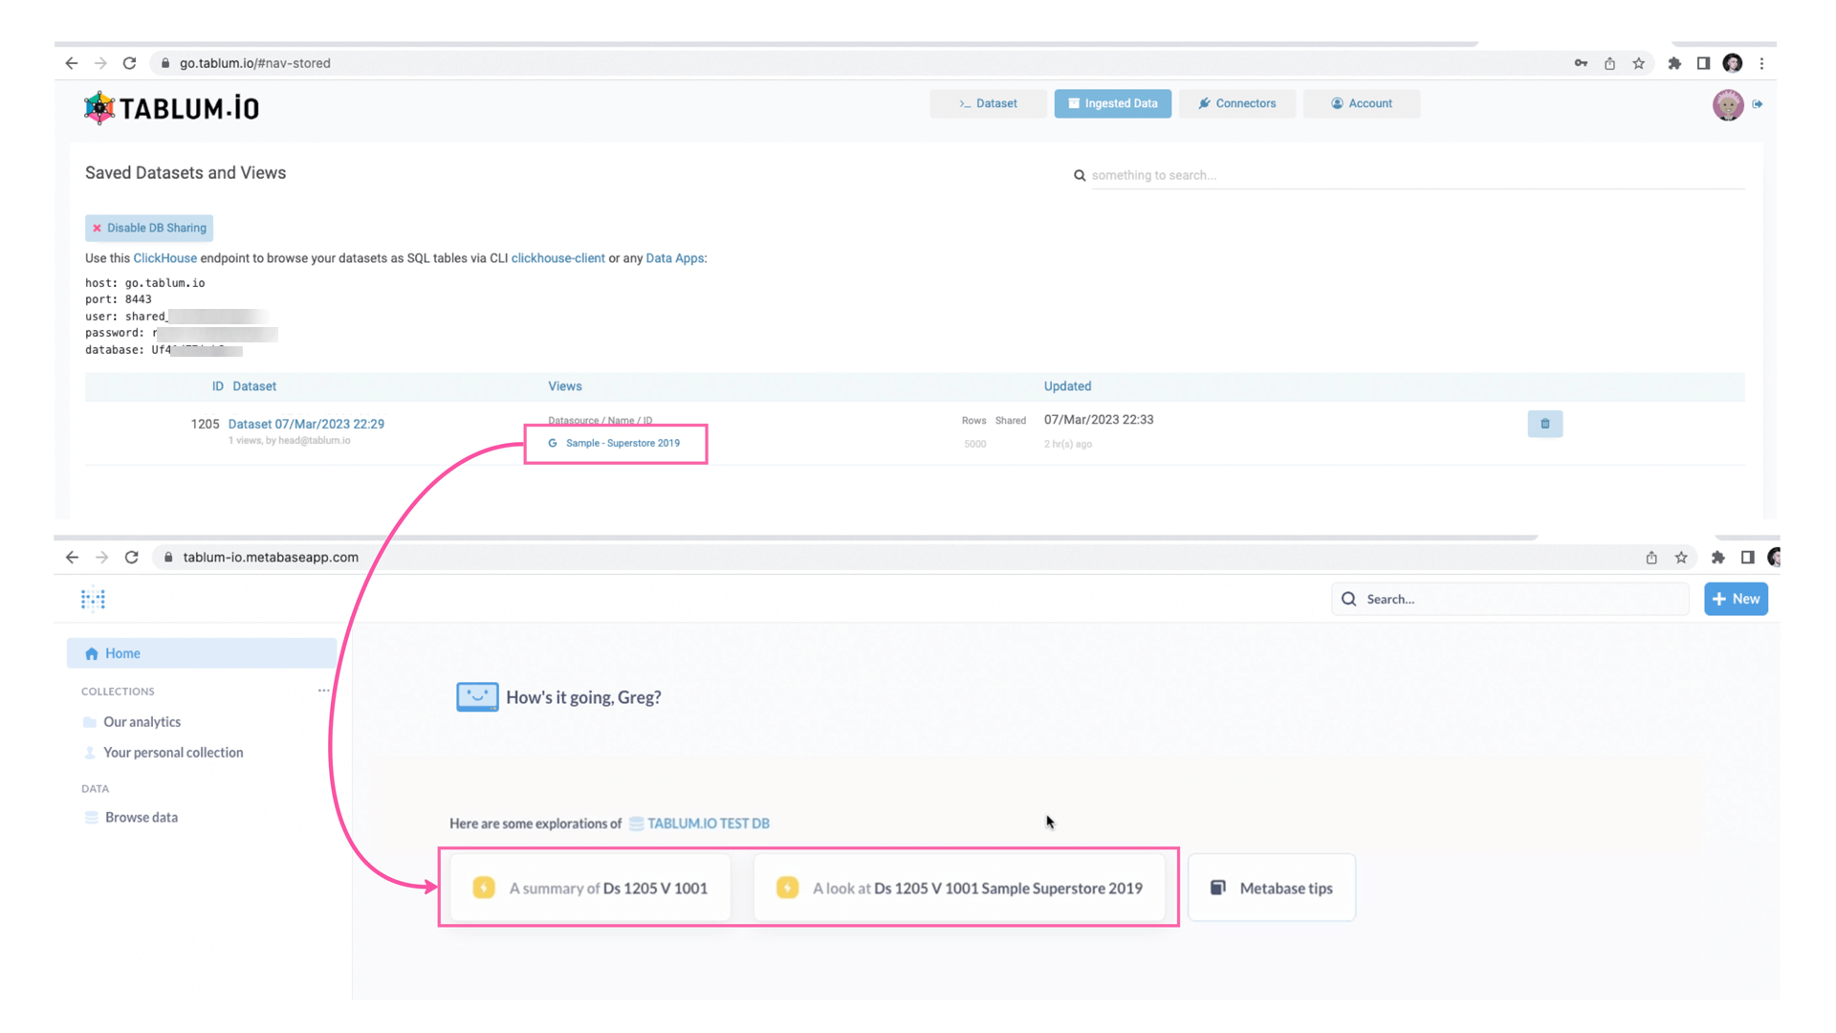Open the Data Apps link
1836x1033 pixels.
(674, 258)
